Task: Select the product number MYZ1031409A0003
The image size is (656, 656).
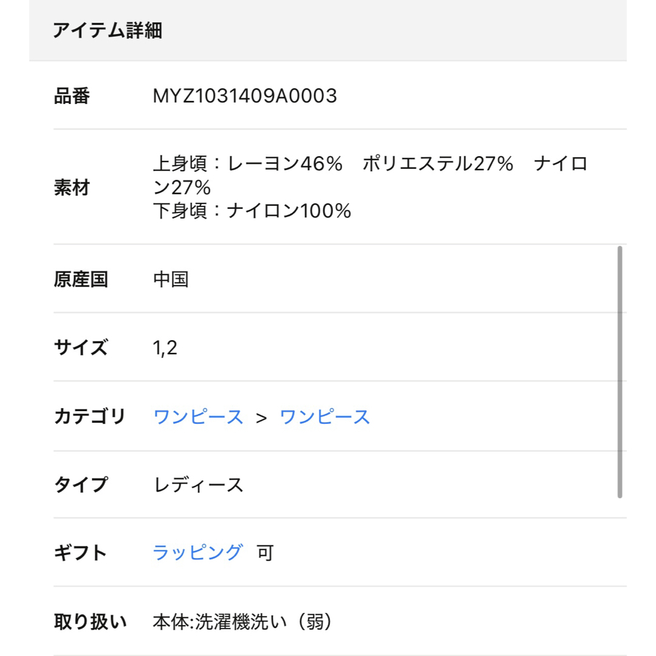Action: (x=245, y=96)
